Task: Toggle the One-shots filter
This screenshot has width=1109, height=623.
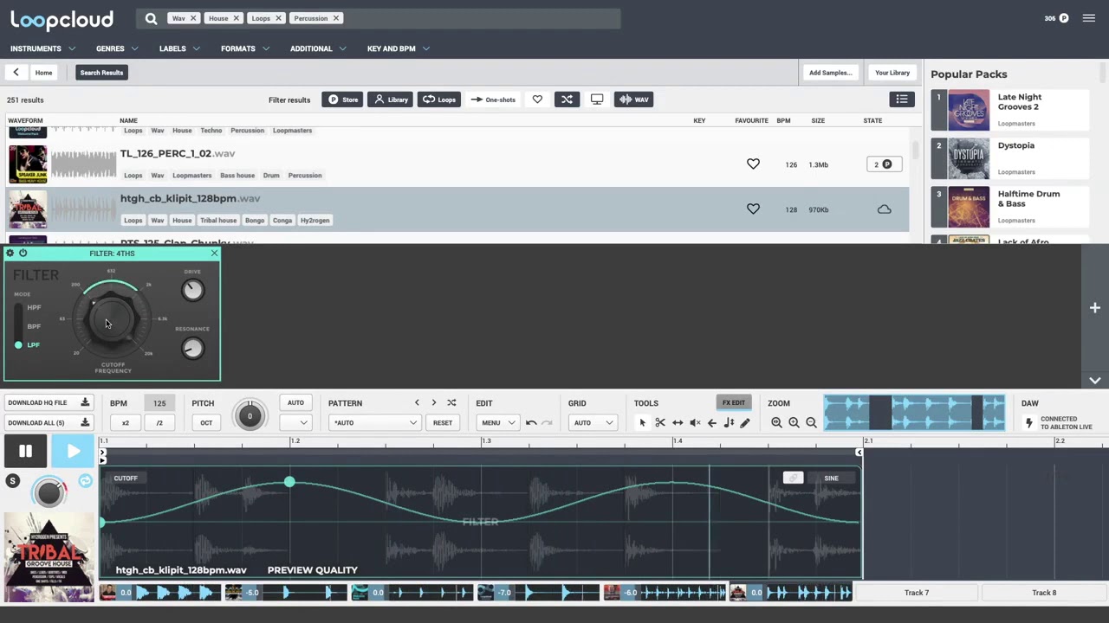Action: point(493,100)
